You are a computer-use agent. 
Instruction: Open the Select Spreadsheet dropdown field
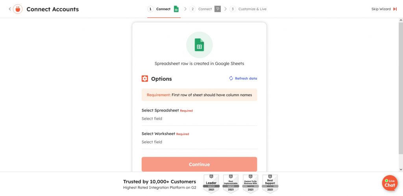[199, 119]
